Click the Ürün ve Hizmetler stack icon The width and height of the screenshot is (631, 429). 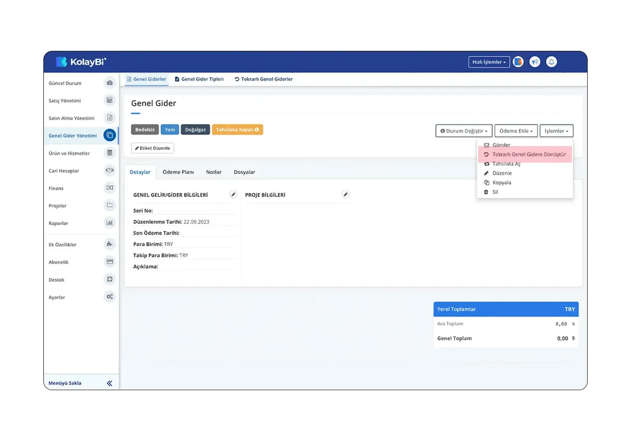tap(109, 153)
